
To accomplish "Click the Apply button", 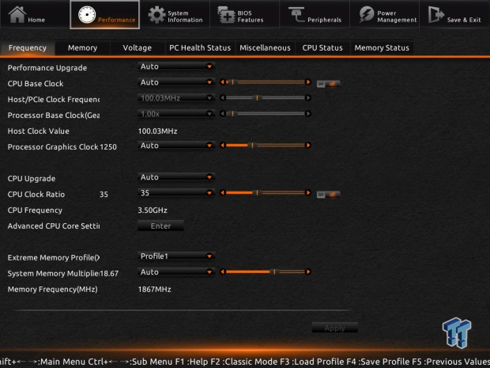I will 334,328.
